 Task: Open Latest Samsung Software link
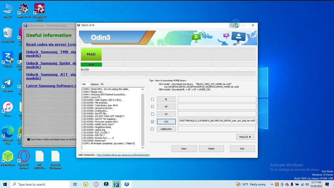click(x=51, y=86)
